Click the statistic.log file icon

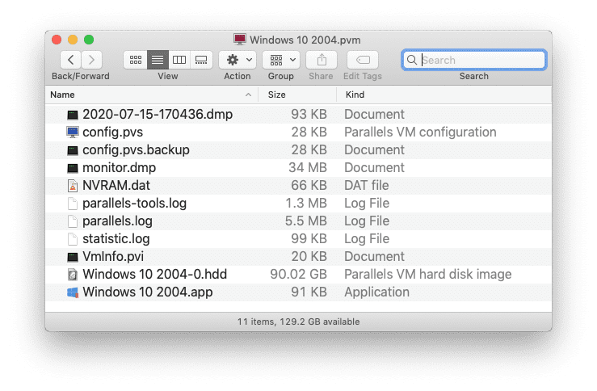pos(73,238)
